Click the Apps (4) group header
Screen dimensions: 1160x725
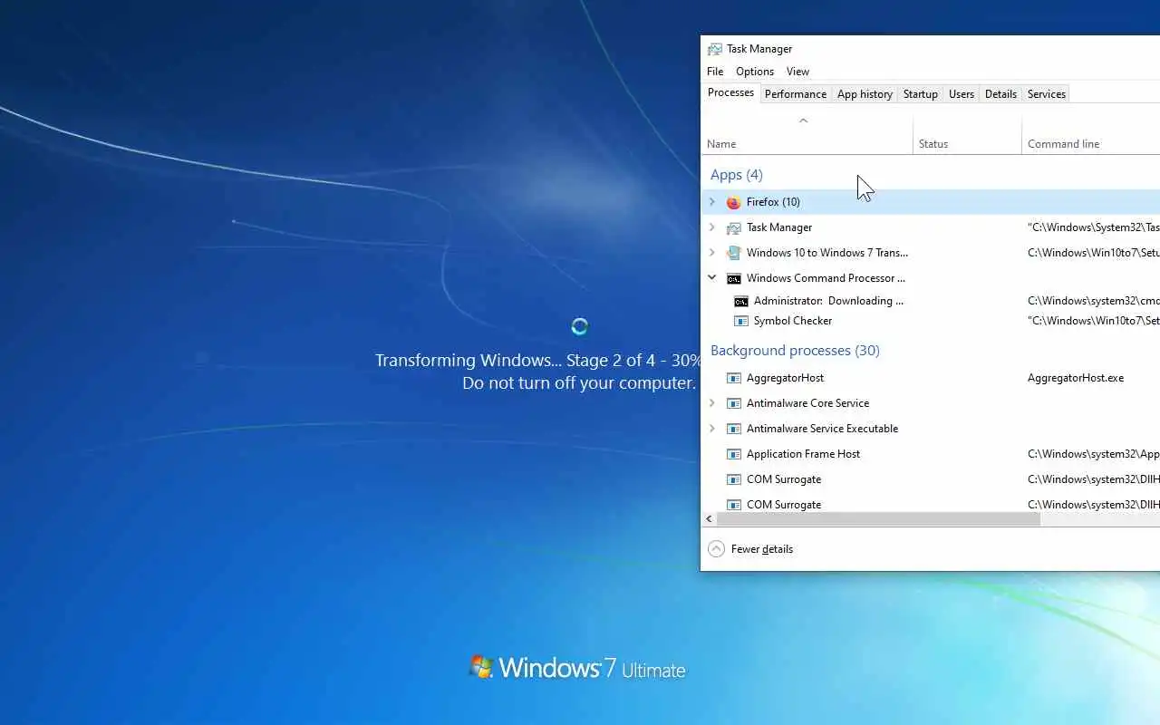[737, 175]
